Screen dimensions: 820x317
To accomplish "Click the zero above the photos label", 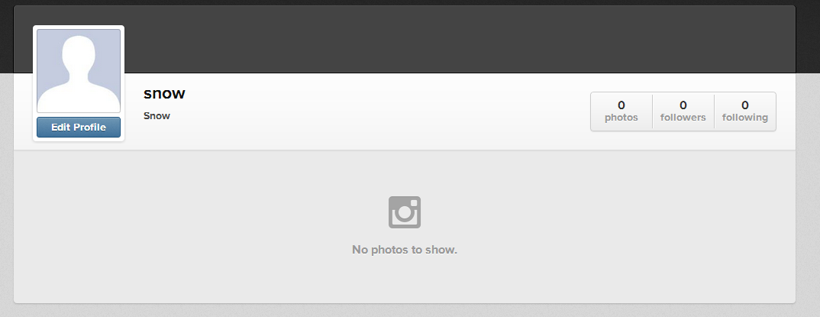I will [x=621, y=105].
